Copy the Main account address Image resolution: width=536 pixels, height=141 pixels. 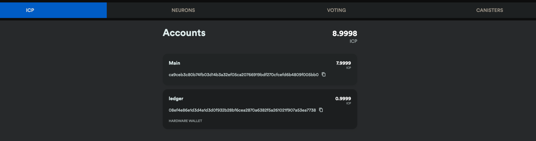click(x=324, y=75)
